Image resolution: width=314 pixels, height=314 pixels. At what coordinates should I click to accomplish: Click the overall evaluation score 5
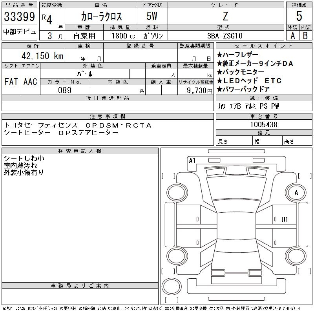coord(299,16)
